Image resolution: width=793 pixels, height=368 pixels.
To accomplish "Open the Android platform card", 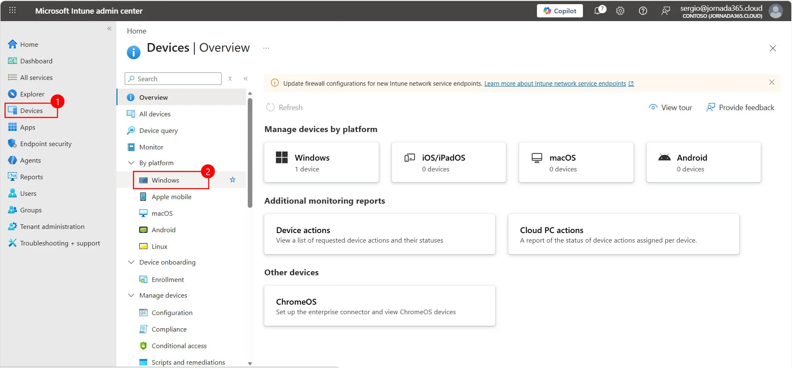I will coord(704,162).
